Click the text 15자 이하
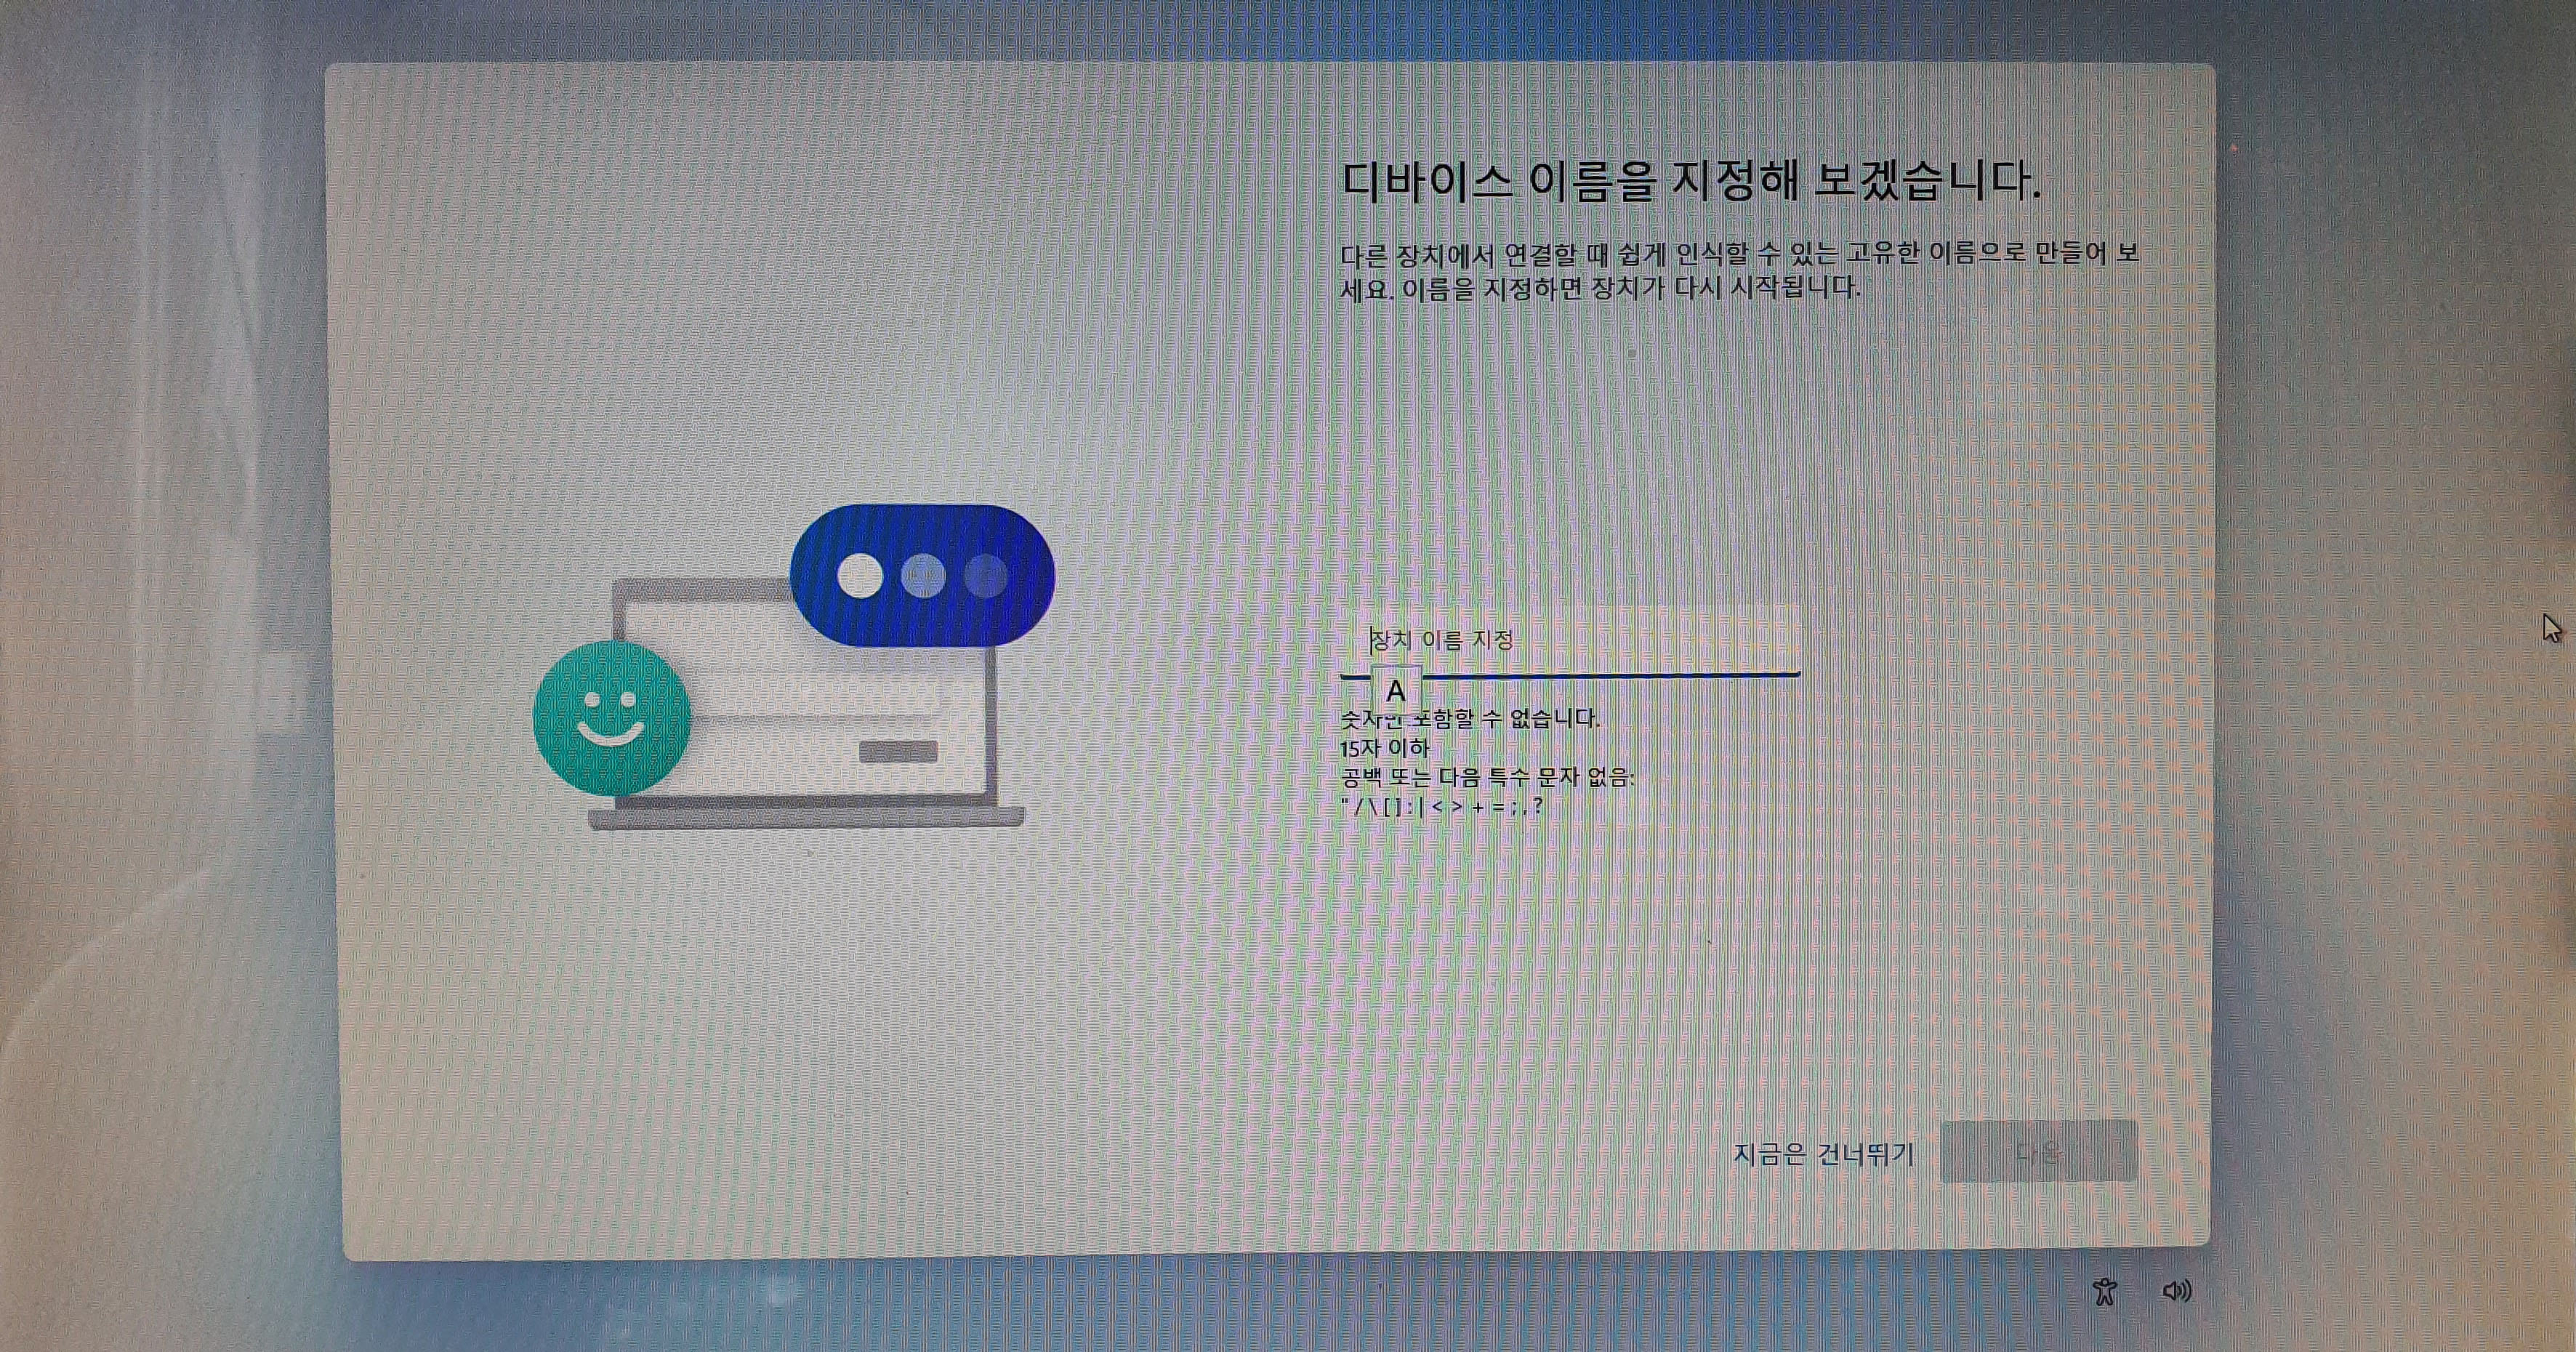The height and width of the screenshot is (1352, 2576). click(1385, 748)
